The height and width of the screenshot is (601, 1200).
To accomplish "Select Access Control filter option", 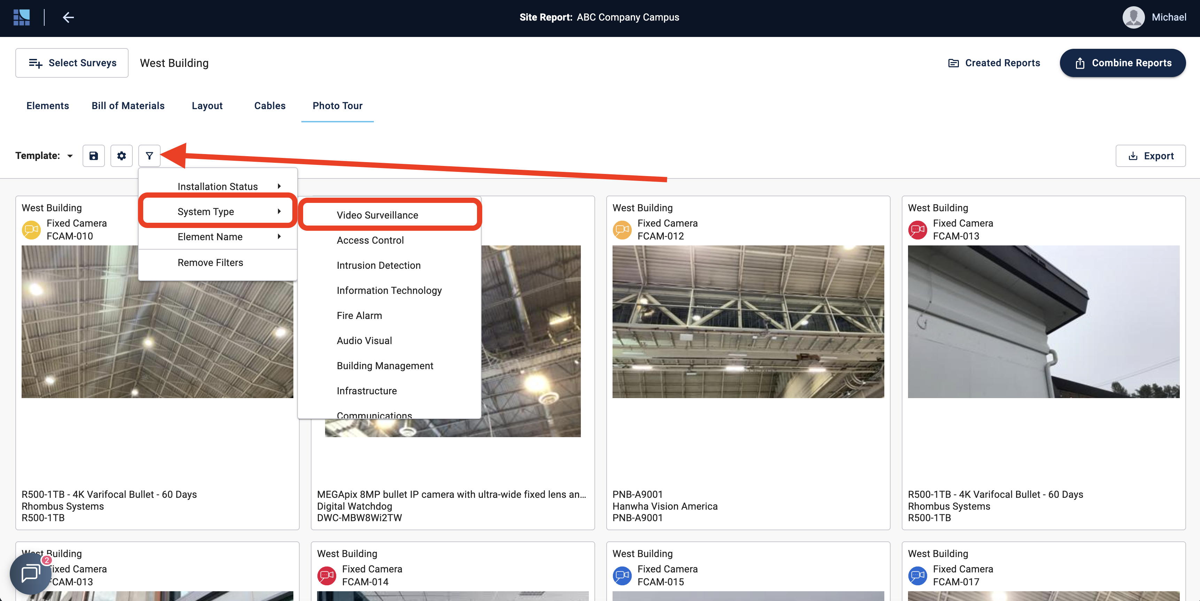I will [370, 240].
